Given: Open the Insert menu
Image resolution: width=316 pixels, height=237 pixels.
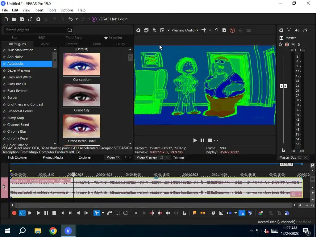Looking at the screenshot, I should click(x=39, y=10).
